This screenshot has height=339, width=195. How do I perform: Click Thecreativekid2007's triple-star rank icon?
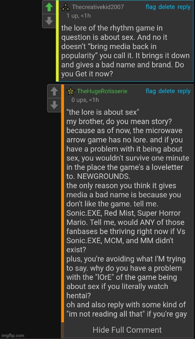pyautogui.click(x=66, y=7)
